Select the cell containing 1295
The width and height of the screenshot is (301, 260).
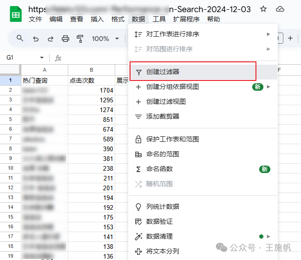(92, 100)
